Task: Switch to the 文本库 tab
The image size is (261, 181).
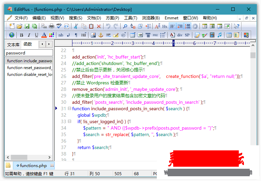Action: [13, 45]
